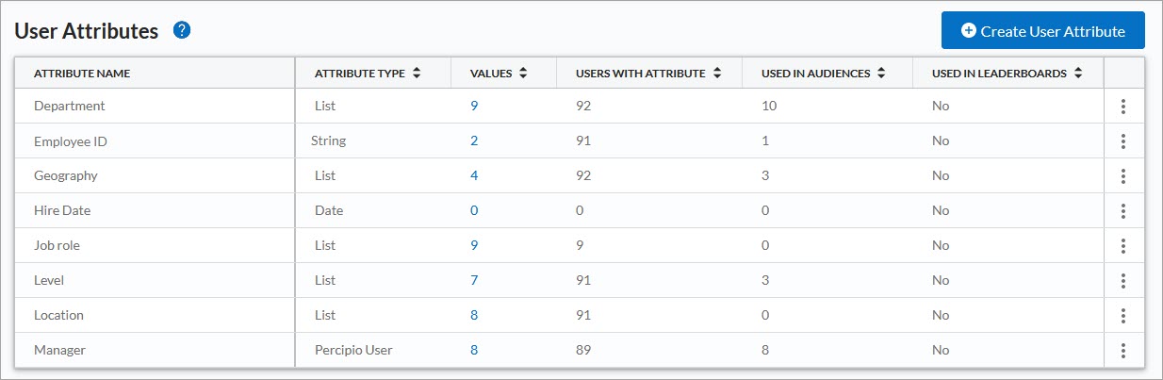The image size is (1163, 380).
Task: Open the kebab menu for Job role row
Action: point(1122,246)
